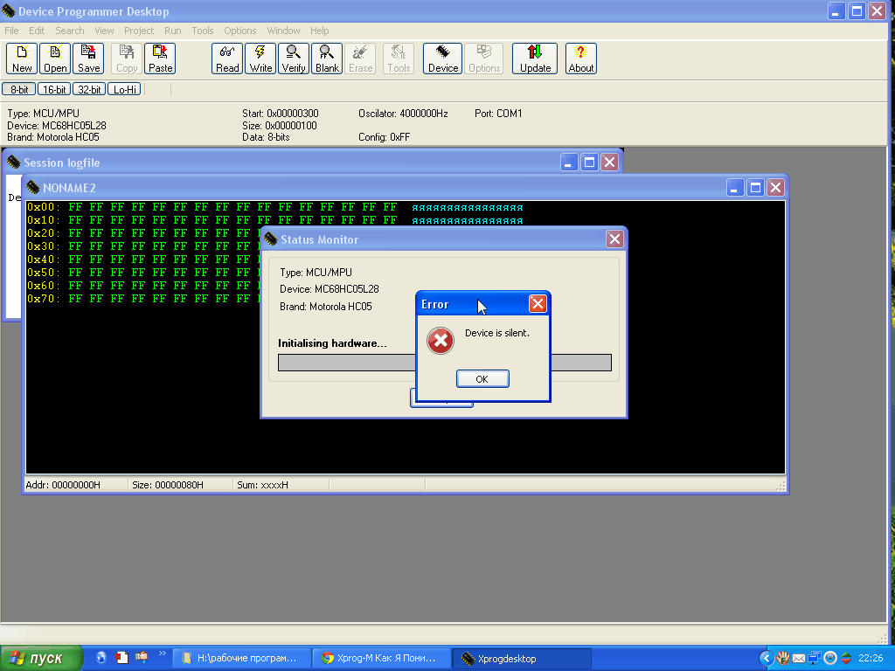Open the Run menu

(x=172, y=31)
